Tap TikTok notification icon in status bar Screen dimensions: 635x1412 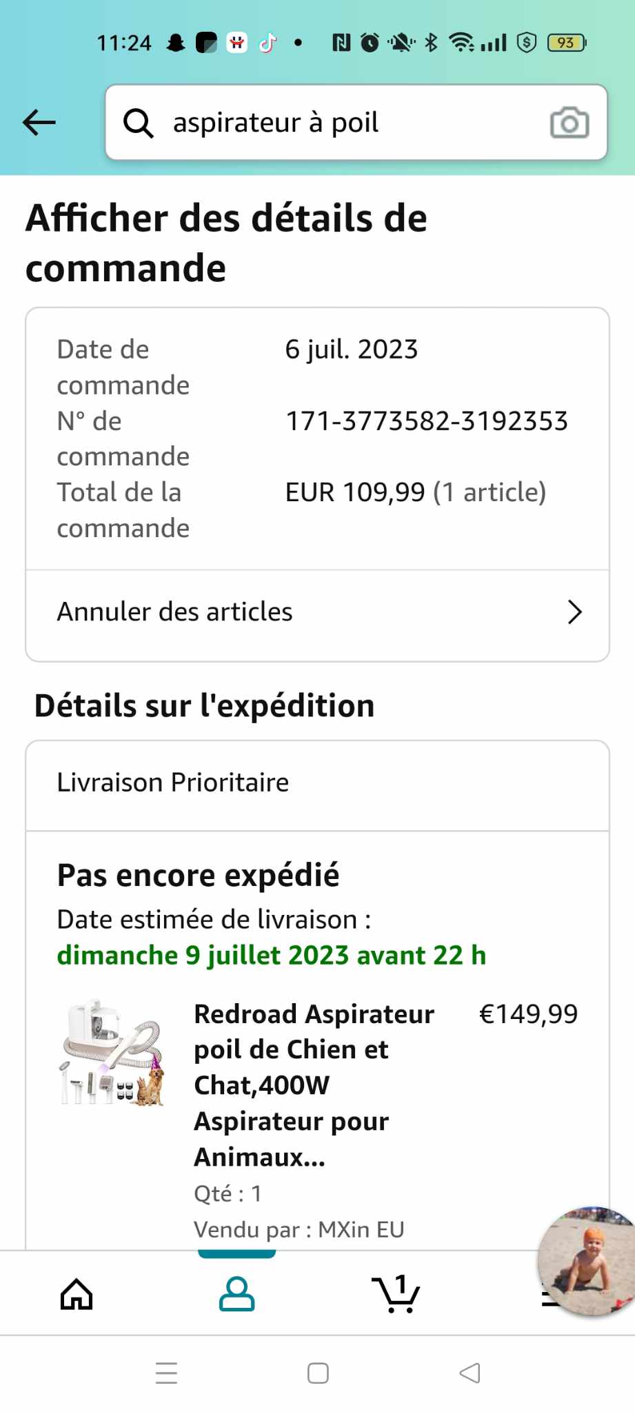268,43
